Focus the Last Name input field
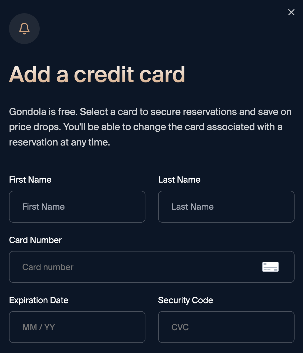Viewport: 303px width, 353px height. tap(226, 207)
